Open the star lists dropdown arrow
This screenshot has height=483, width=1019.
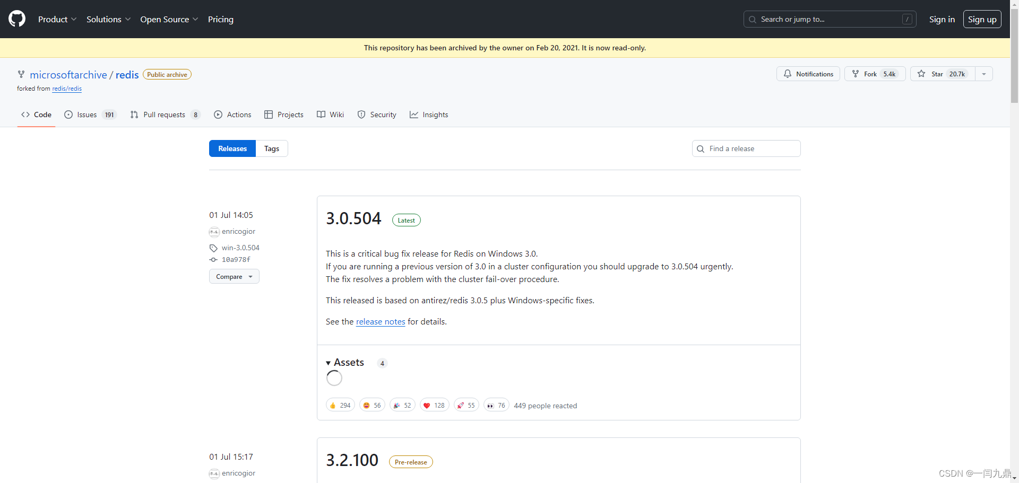coord(984,74)
